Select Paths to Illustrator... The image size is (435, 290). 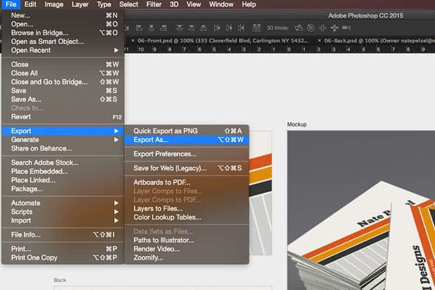187,240
